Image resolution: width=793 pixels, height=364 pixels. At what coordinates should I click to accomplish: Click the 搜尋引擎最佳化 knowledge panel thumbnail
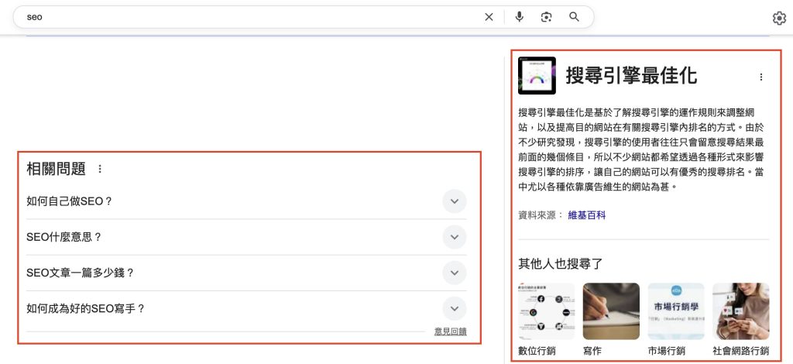click(537, 76)
